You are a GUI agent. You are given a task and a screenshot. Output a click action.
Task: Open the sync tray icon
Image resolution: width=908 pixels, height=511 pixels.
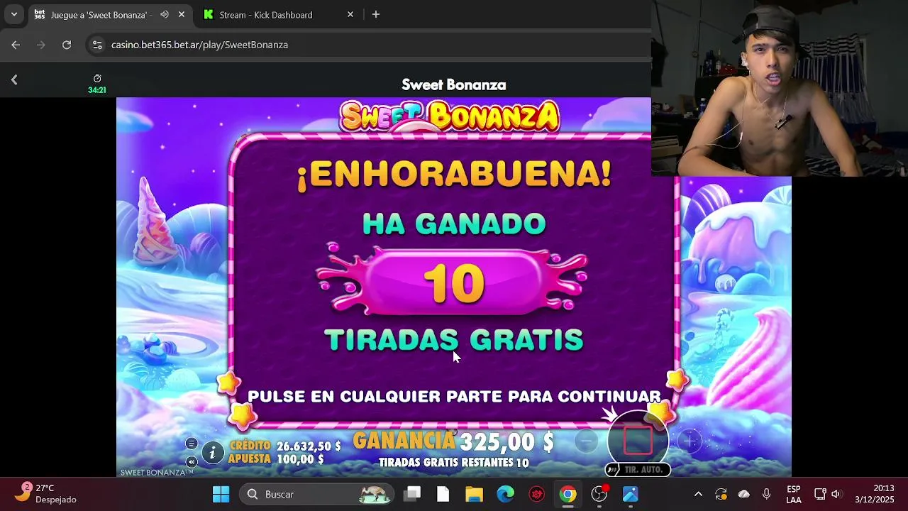(721, 494)
